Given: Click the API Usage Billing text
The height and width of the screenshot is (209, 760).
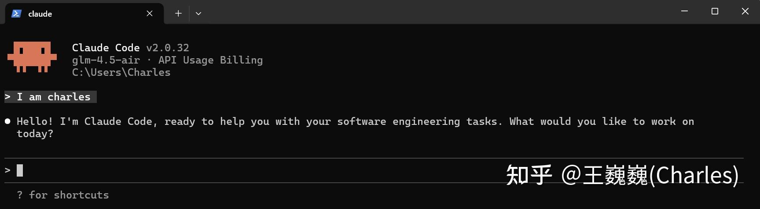Looking at the screenshot, I should [211, 60].
